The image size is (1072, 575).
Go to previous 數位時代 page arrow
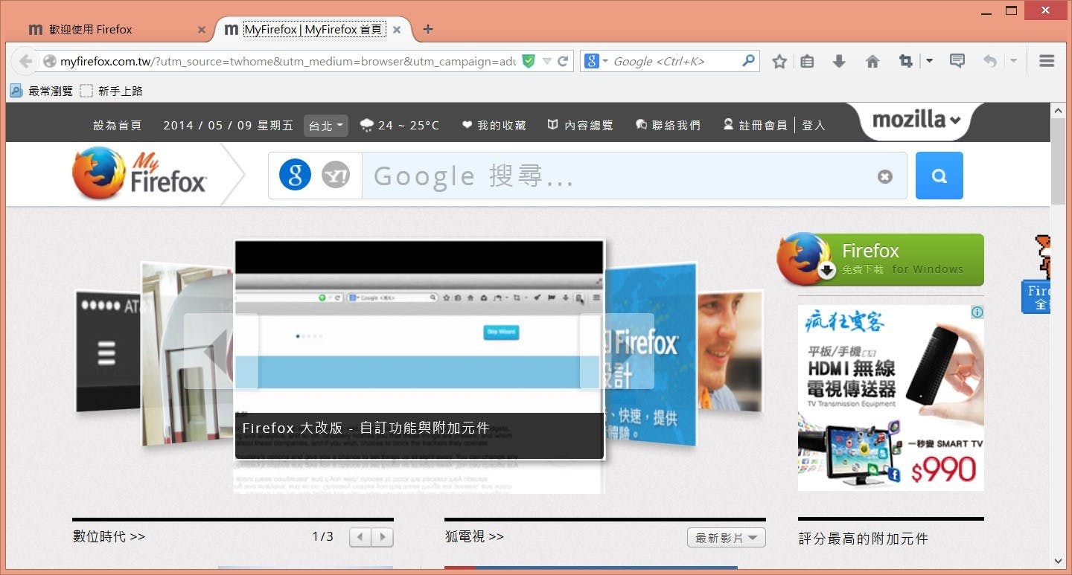coord(360,537)
